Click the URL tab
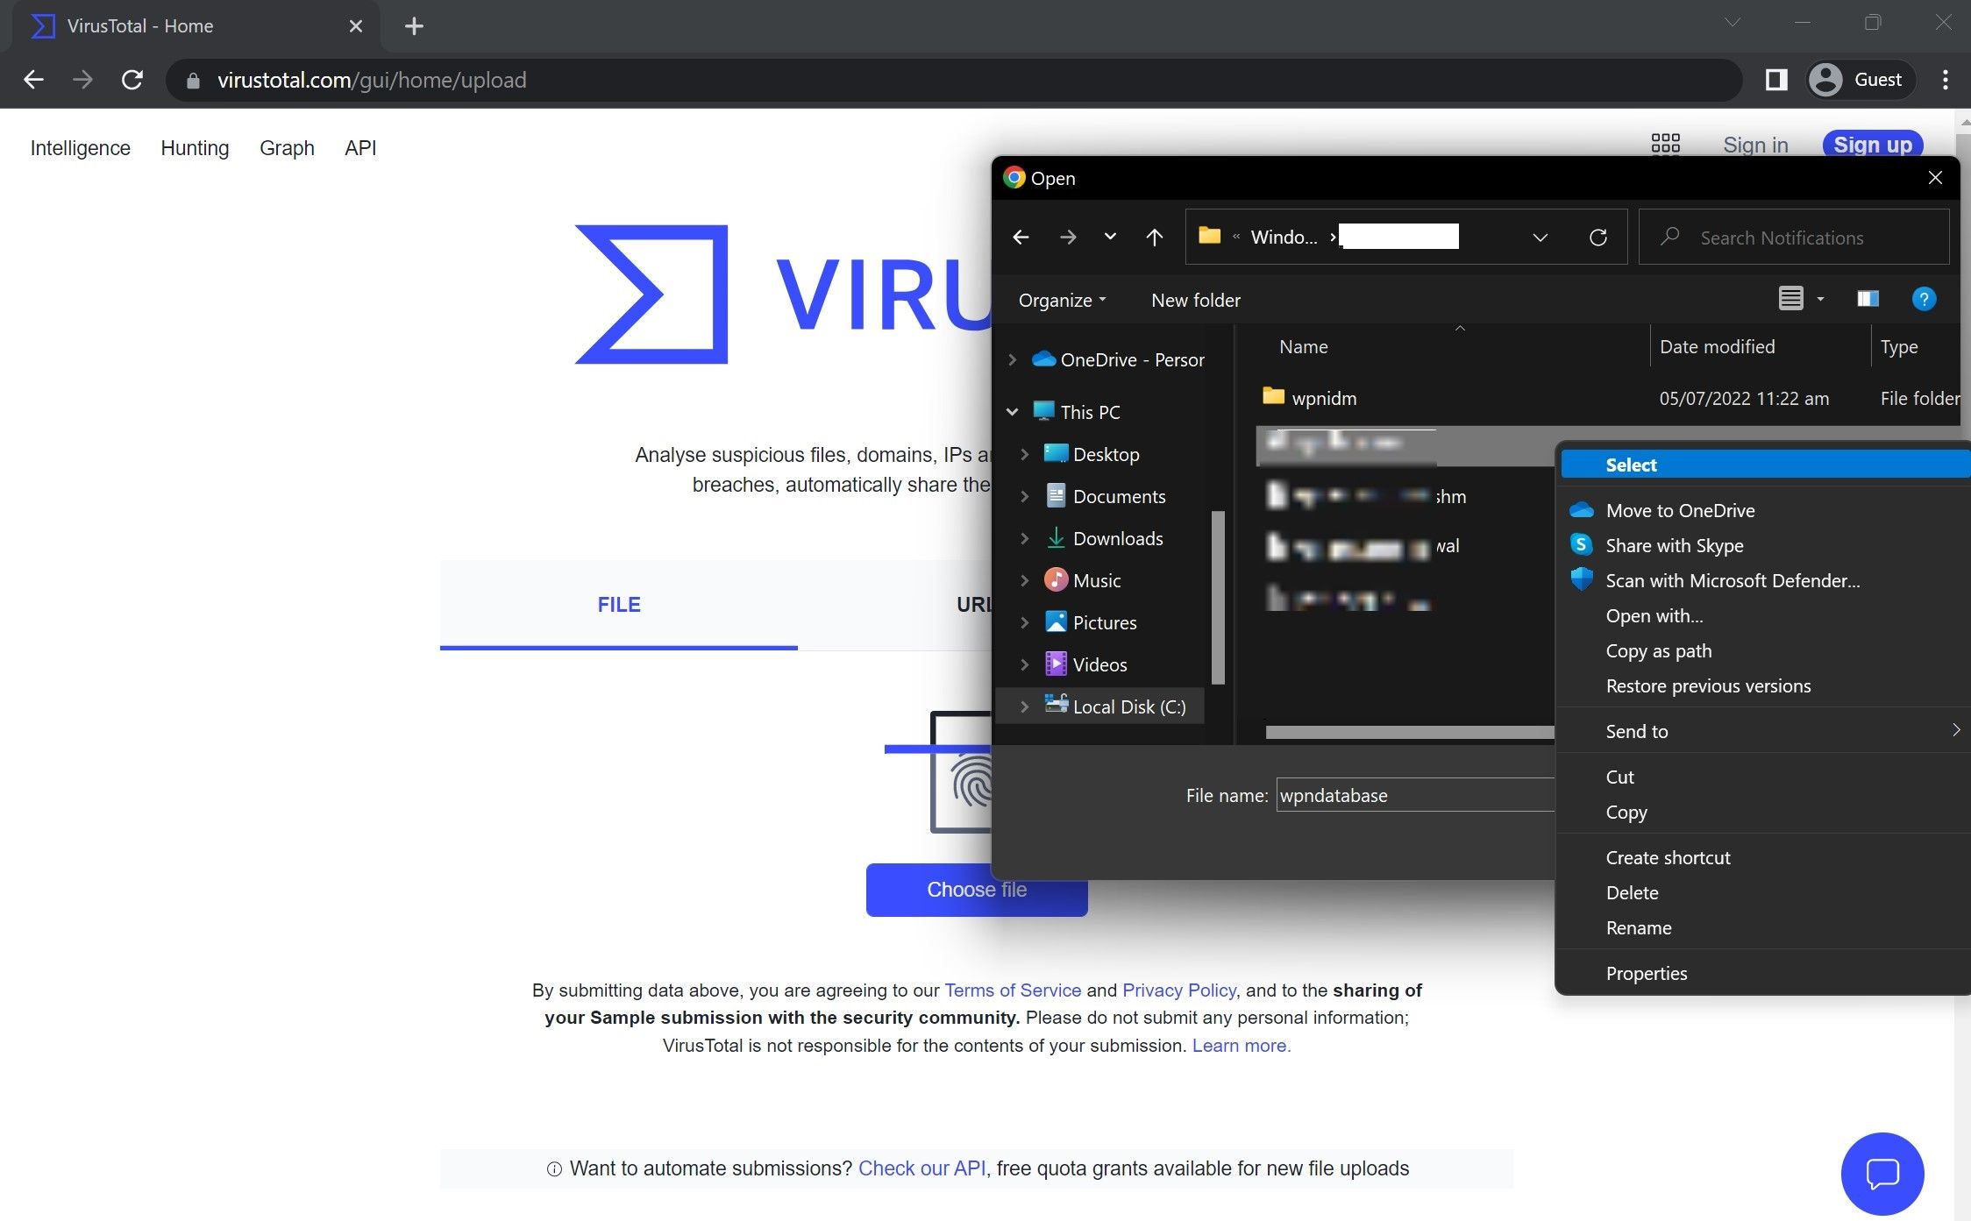Image resolution: width=1971 pixels, height=1221 pixels. (x=976, y=603)
